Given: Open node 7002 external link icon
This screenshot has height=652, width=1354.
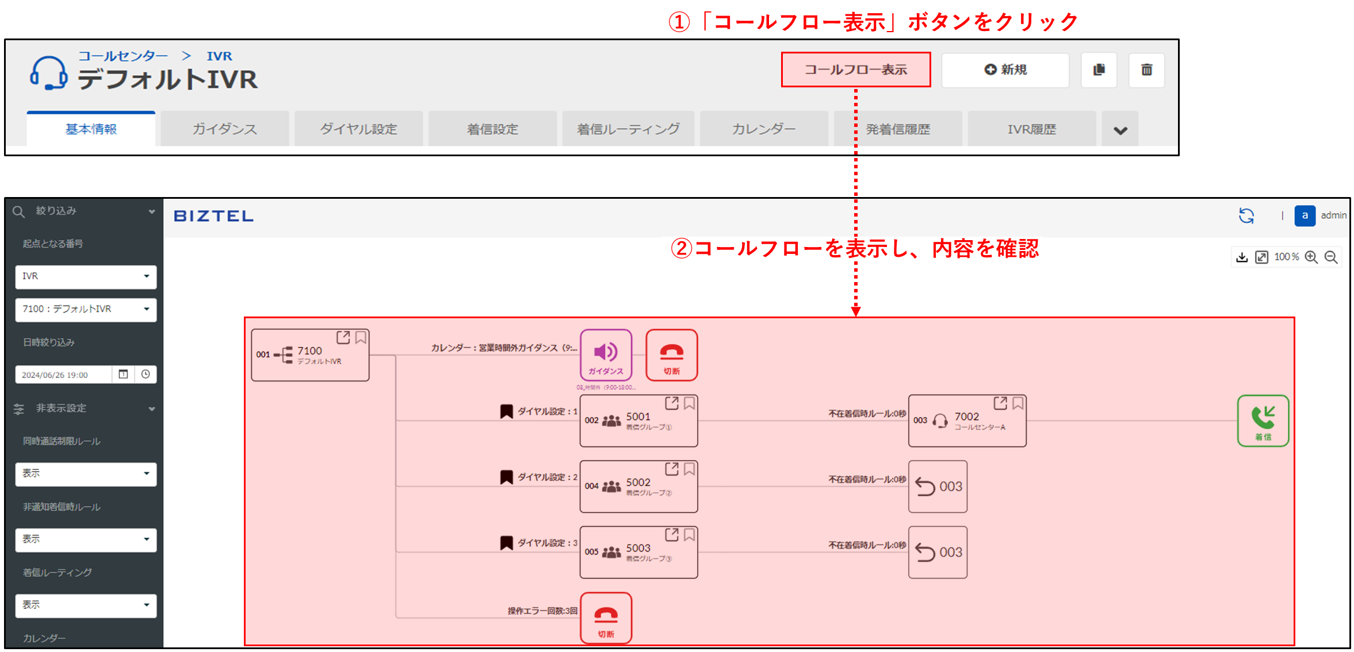Looking at the screenshot, I should point(1000,403).
